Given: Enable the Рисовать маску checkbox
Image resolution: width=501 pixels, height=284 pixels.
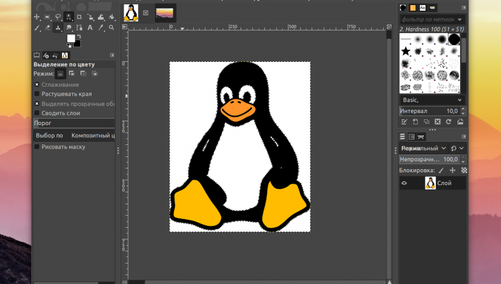Looking at the screenshot, I should (36, 147).
